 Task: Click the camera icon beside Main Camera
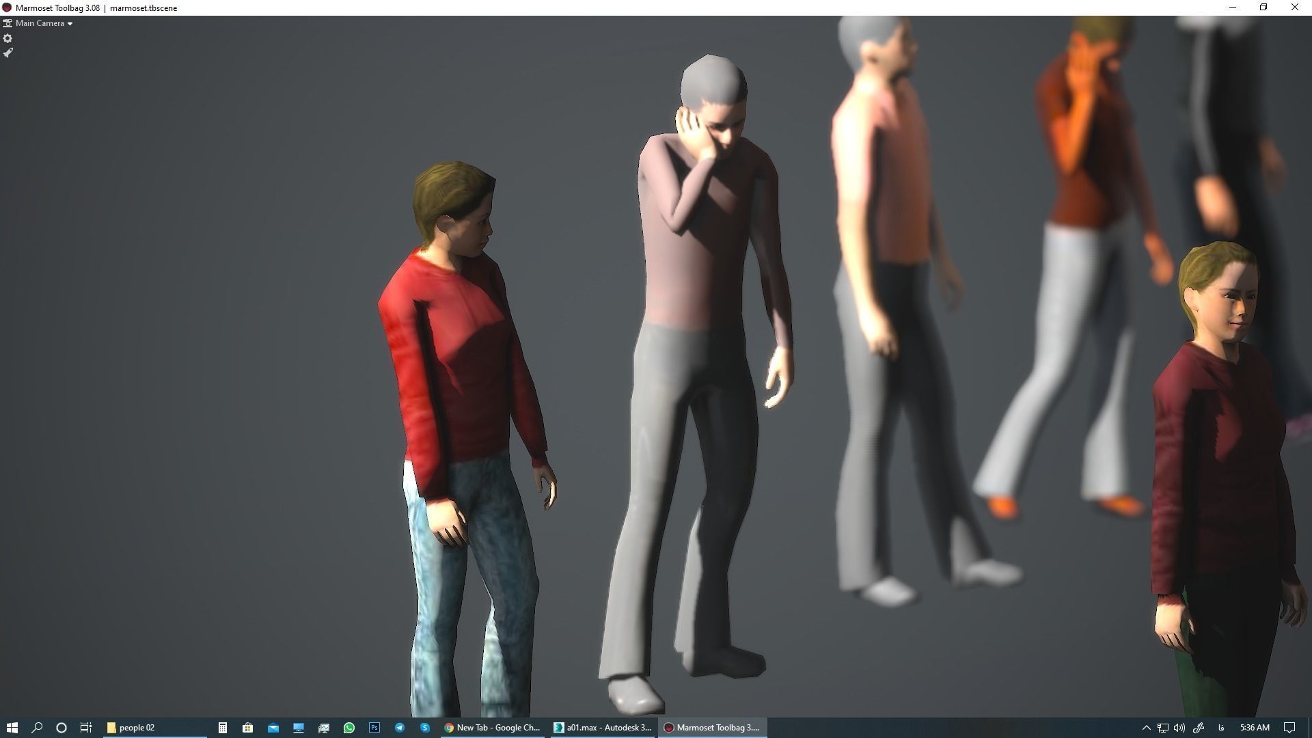[x=8, y=23]
